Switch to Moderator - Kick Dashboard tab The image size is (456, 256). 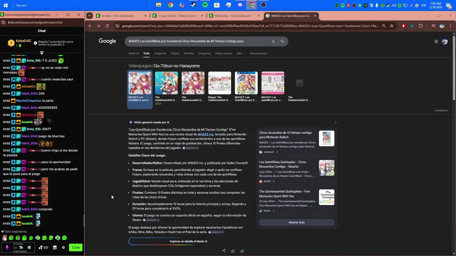coord(234,16)
